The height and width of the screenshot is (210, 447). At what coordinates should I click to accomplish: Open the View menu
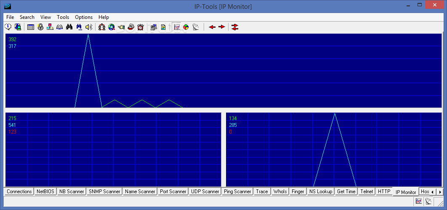(45, 17)
